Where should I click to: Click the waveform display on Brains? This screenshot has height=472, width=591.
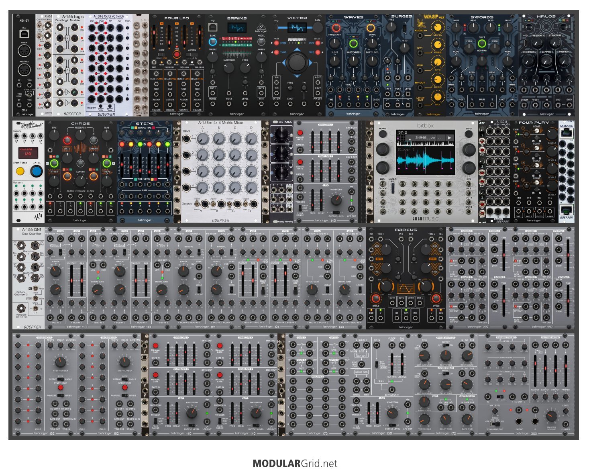[237, 28]
